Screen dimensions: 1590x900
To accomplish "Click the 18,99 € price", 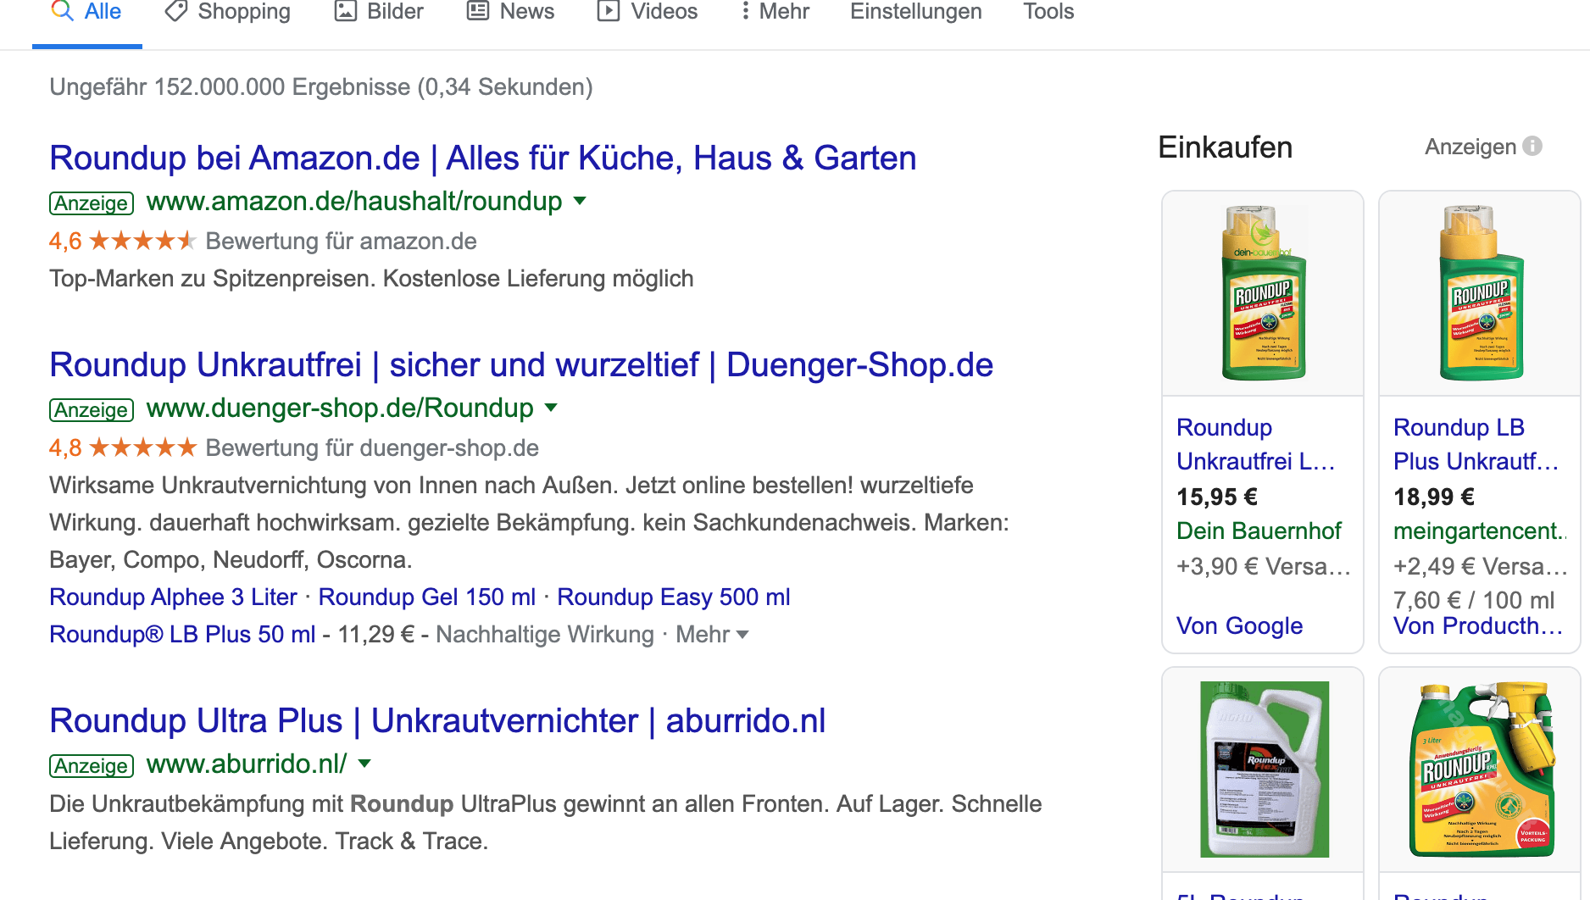I will coord(1434,497).
